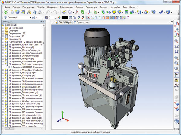Click the black color swatch
Image resolution: width=181 pixels, height=135 pixels.
65,18
